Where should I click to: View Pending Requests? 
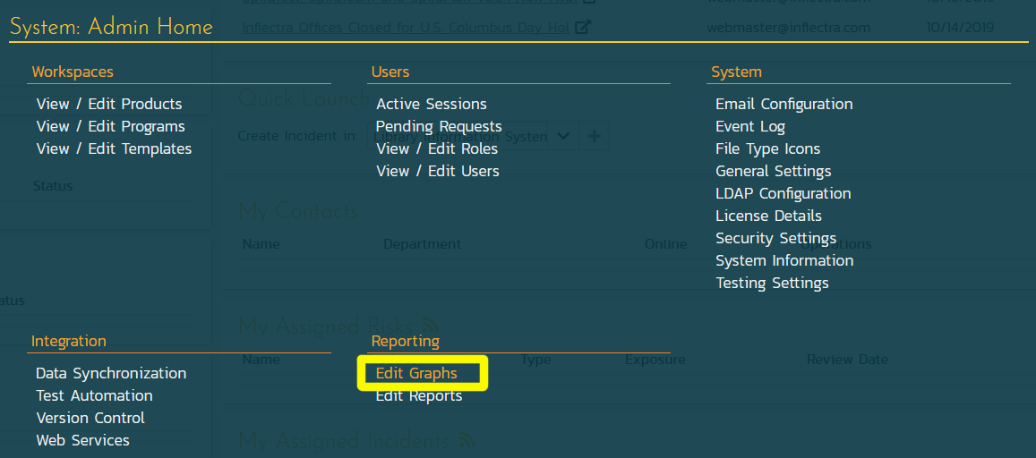(438, 126)
